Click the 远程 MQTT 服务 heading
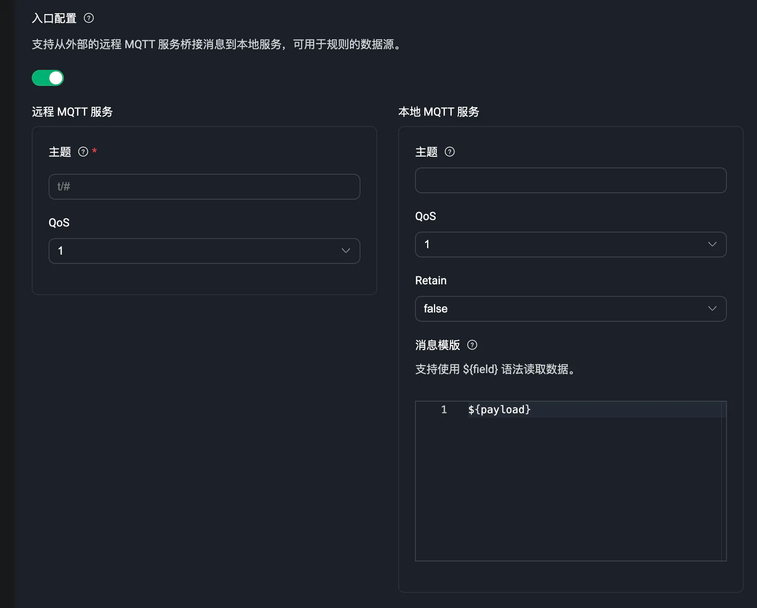This screenshot has height=608, width=757. coord(72,112)
